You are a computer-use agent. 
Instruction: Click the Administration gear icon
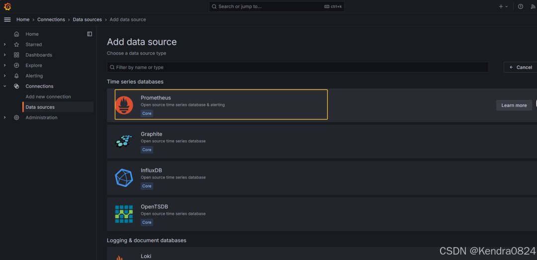tap(16, 117)
